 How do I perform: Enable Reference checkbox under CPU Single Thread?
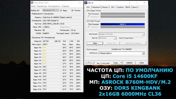89,16
